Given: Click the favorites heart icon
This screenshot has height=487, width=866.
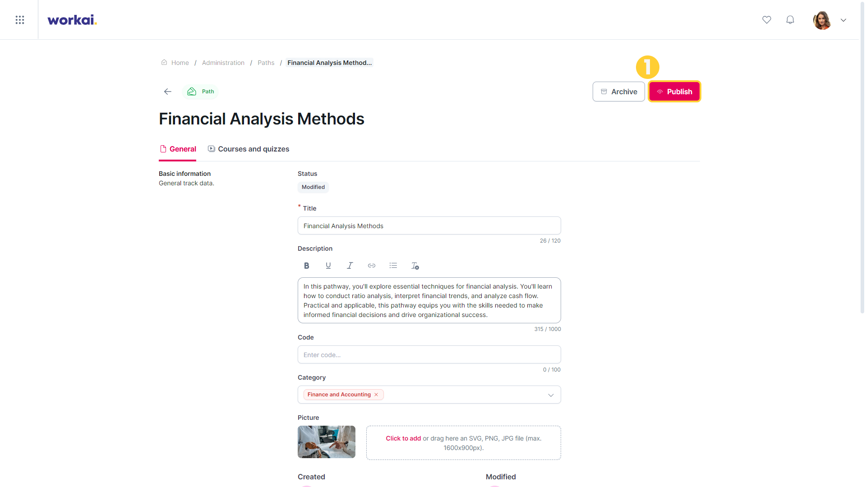Looking at the screenshot, I should click(767, 20).
